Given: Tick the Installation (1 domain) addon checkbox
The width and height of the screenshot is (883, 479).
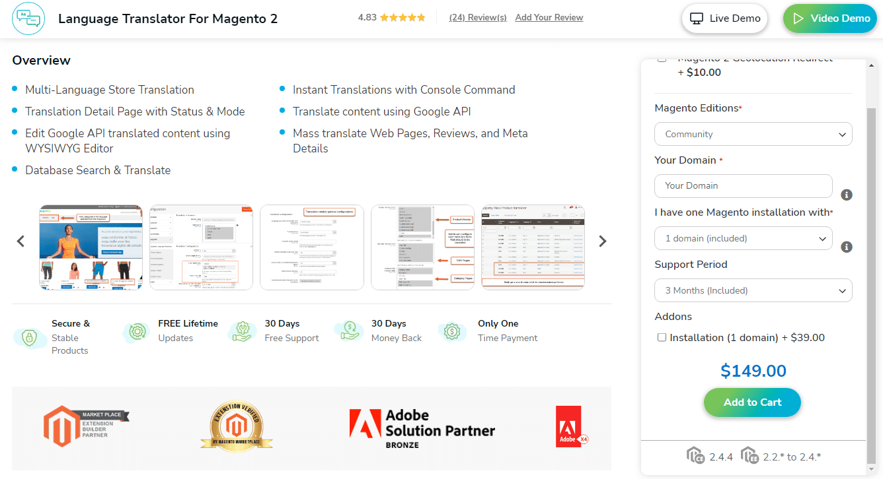Looking at the screenshot, I should point(662,338).
